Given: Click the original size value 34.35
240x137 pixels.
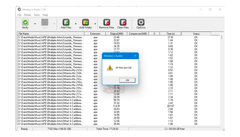Looking at the screenshot, I should click(x=117, y=46).
